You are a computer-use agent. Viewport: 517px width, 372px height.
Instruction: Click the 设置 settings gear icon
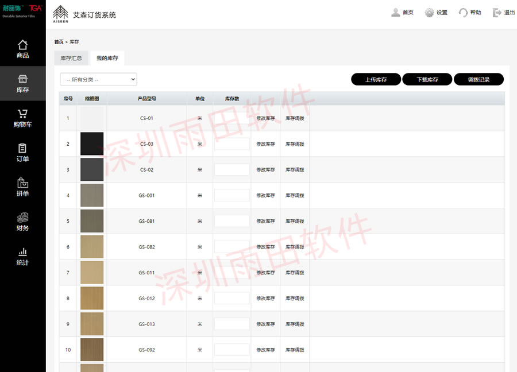(429, 13)
